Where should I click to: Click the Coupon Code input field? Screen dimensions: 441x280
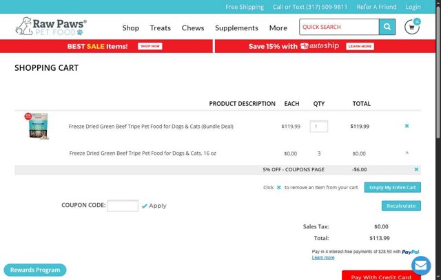click(x=123, y=206)
